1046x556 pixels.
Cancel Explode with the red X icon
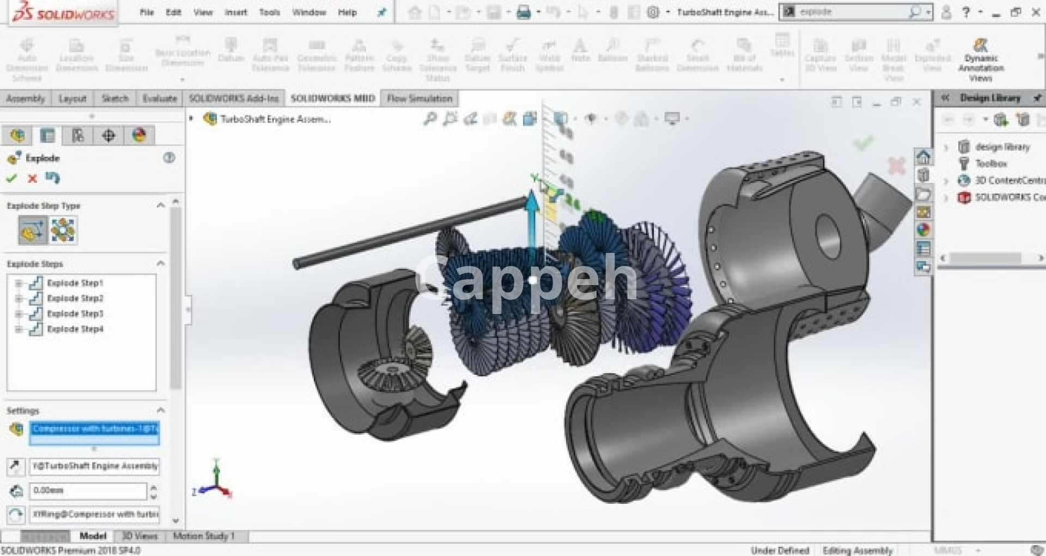[32, 178]
